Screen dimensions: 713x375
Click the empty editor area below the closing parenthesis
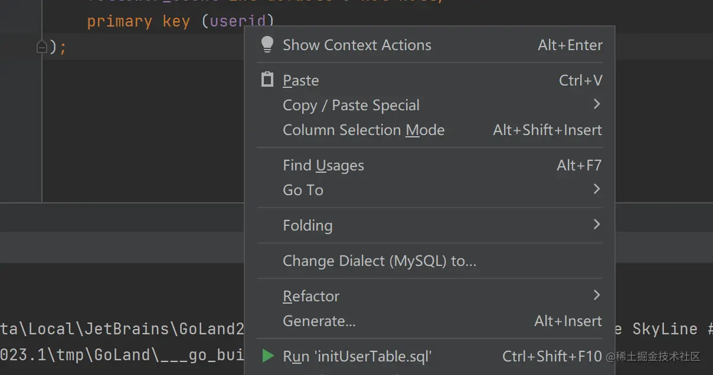pos(142,130)
